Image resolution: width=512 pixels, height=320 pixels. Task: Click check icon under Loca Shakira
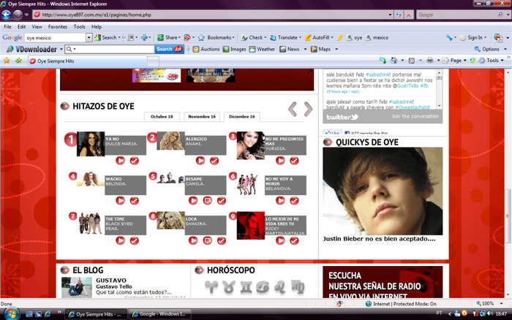point(222,241)
